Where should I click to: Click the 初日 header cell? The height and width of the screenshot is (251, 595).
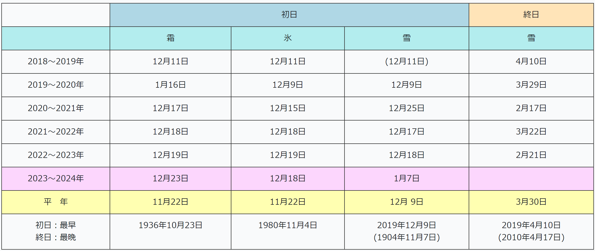tap(289, 15)
